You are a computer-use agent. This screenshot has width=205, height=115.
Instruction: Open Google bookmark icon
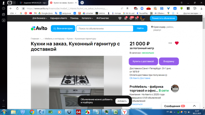click(21, 13)
